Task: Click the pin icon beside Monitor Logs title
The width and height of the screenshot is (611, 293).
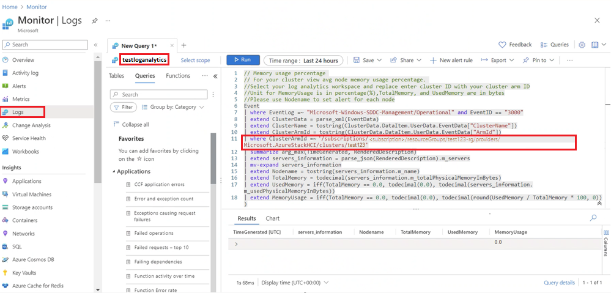Action: tap(95, 20)
